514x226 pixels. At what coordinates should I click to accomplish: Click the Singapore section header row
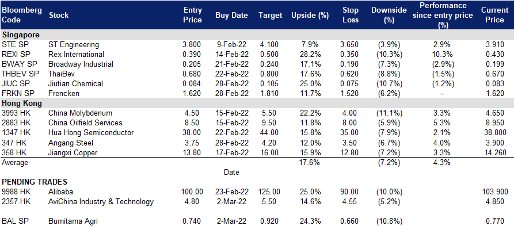[257, 35]
